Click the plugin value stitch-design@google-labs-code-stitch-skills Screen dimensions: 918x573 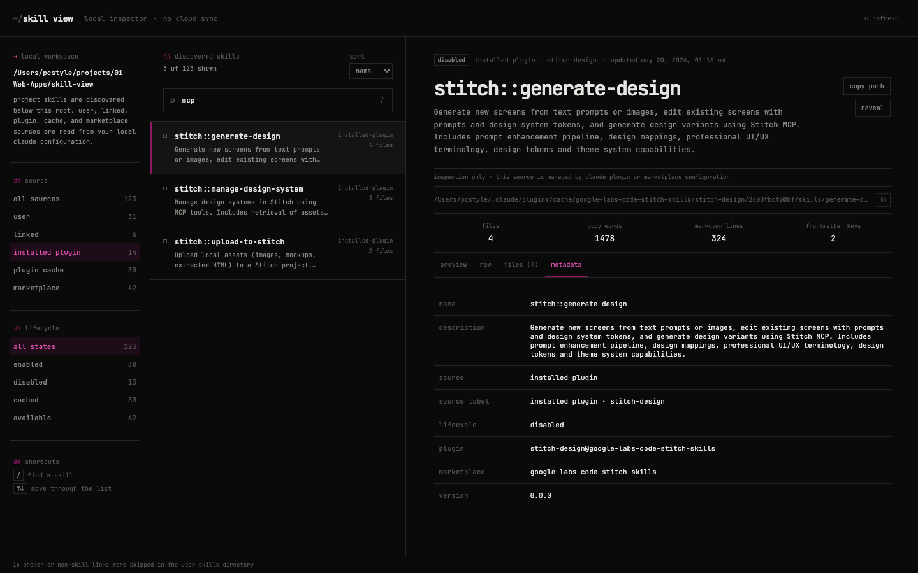pos(623,449)
